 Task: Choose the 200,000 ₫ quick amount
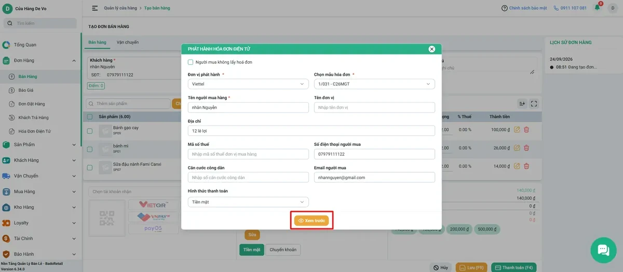tap(458, 229)
